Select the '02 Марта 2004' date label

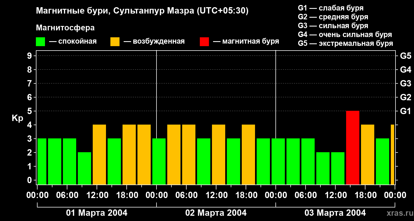point(216,213)
